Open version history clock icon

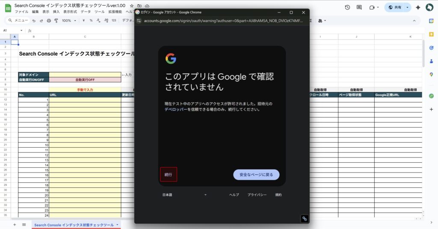[347, 7]
